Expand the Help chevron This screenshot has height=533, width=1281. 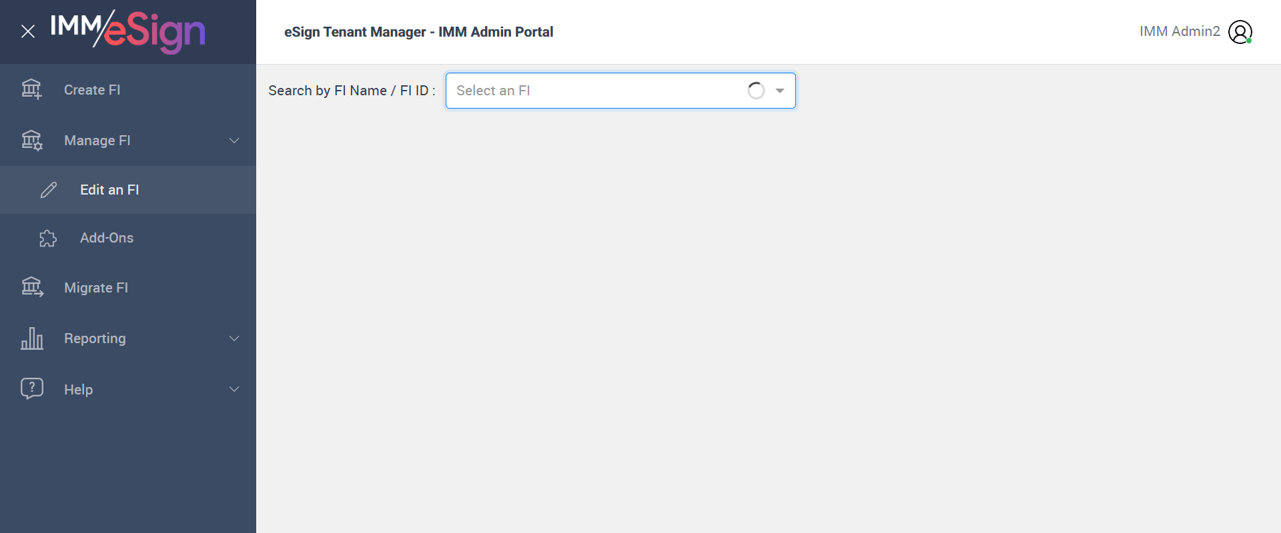[x=234, y=389]
